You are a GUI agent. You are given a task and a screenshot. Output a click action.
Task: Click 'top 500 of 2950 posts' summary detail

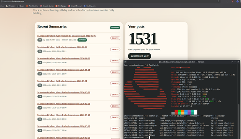tap(52, 40)
